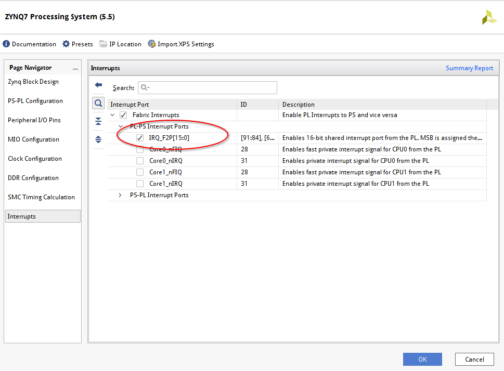Select the Core1_nFIQ row label
Screen dimensions: 504x371
165,172
